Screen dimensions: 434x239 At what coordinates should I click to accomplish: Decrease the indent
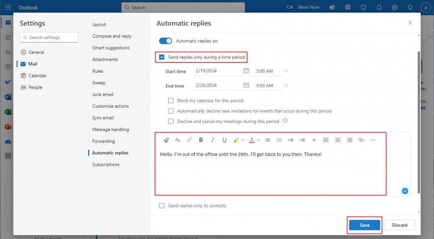[291, 140]
